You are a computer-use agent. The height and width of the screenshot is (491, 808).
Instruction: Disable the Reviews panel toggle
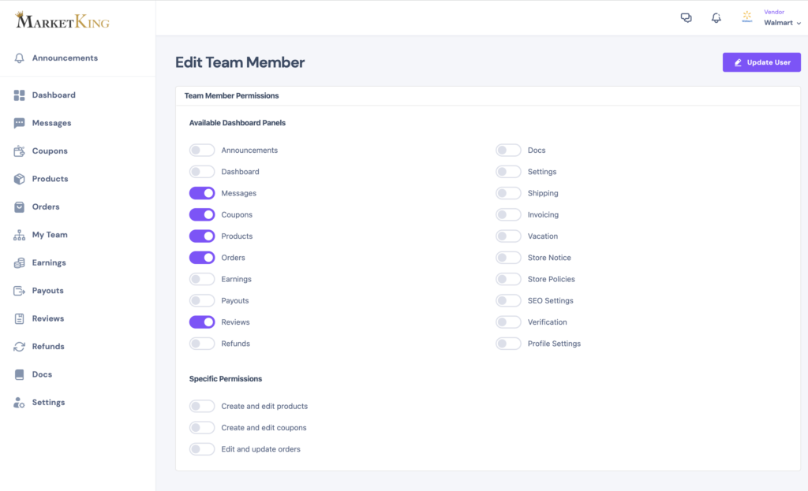coord(202,322)
